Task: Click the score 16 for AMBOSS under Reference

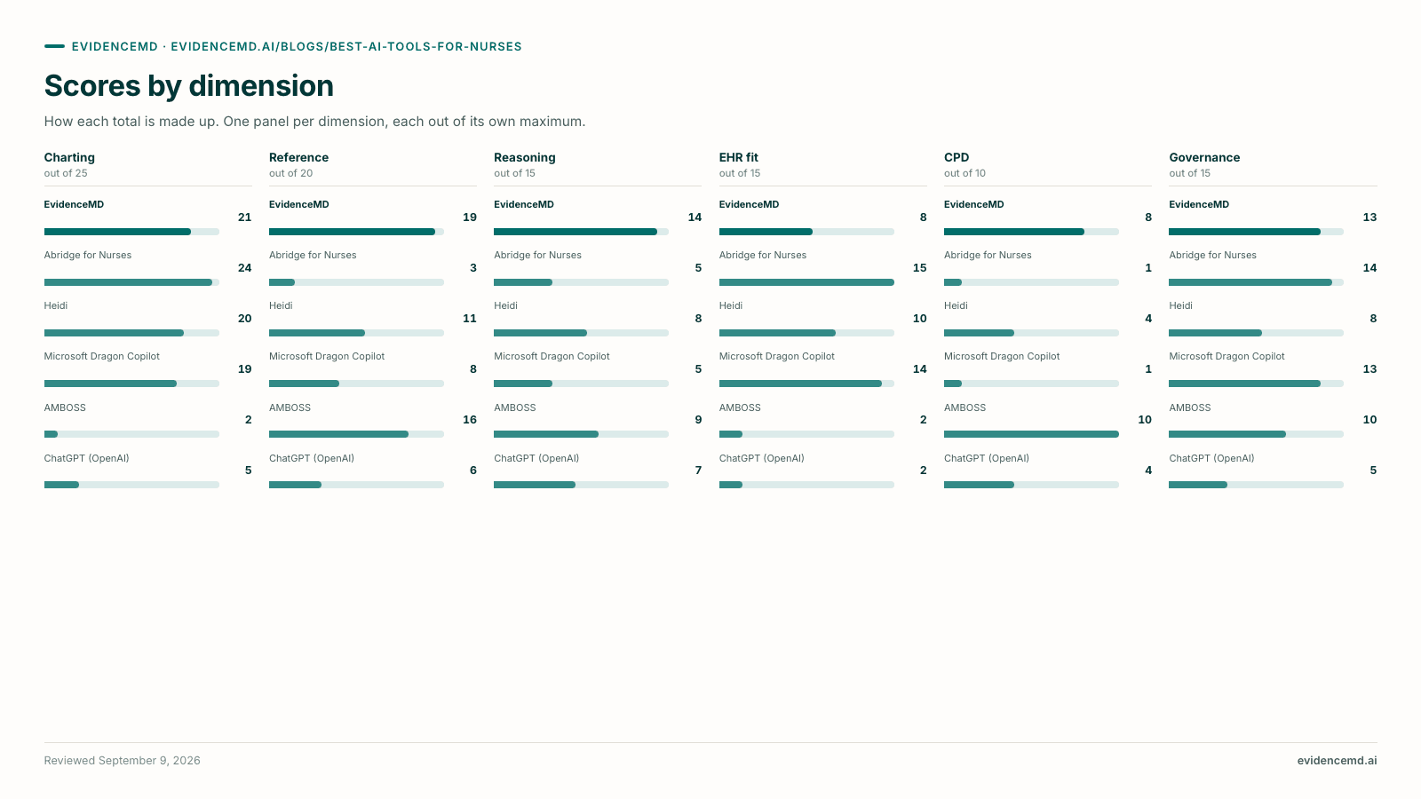Action: click(x=470, y=419)
